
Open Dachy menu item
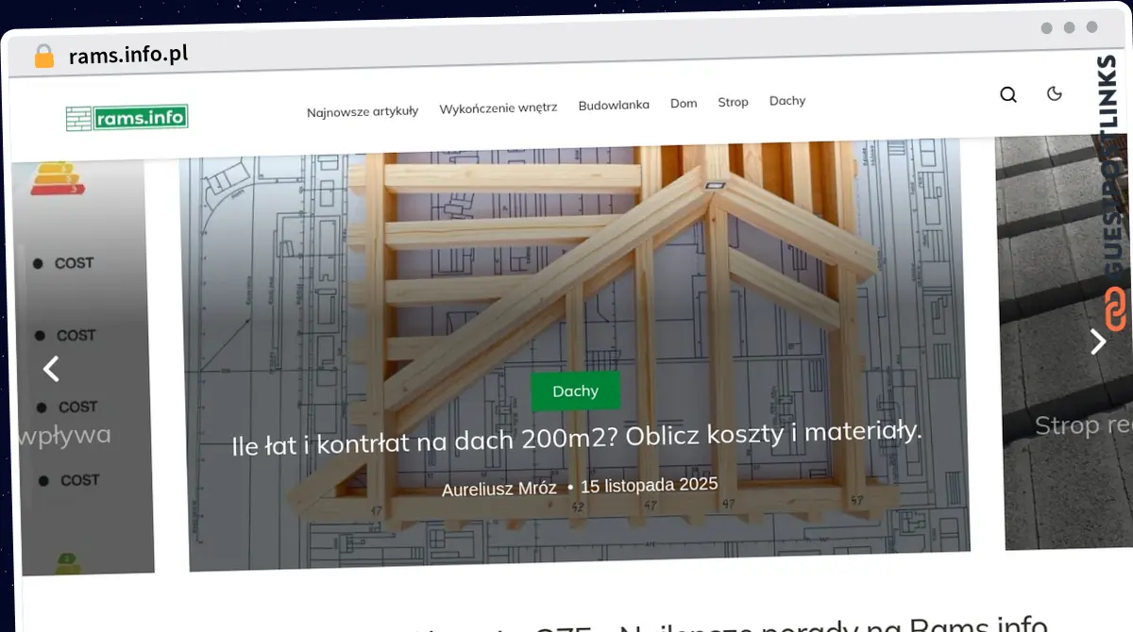787,100
